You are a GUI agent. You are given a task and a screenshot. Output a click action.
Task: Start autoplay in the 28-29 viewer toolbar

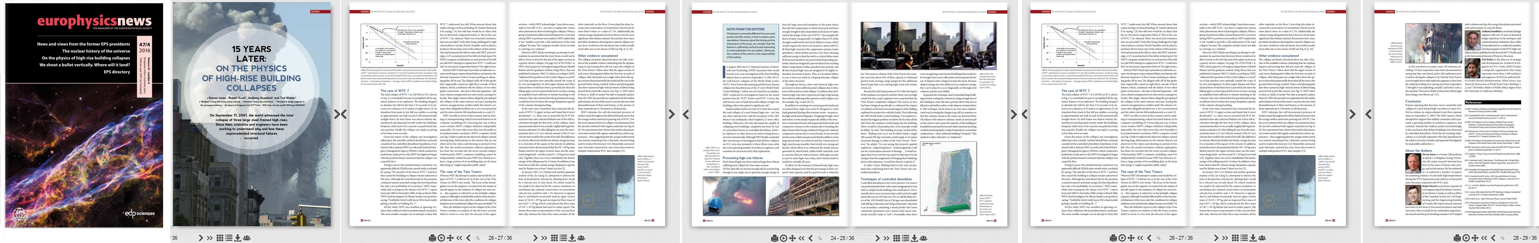1466,238
